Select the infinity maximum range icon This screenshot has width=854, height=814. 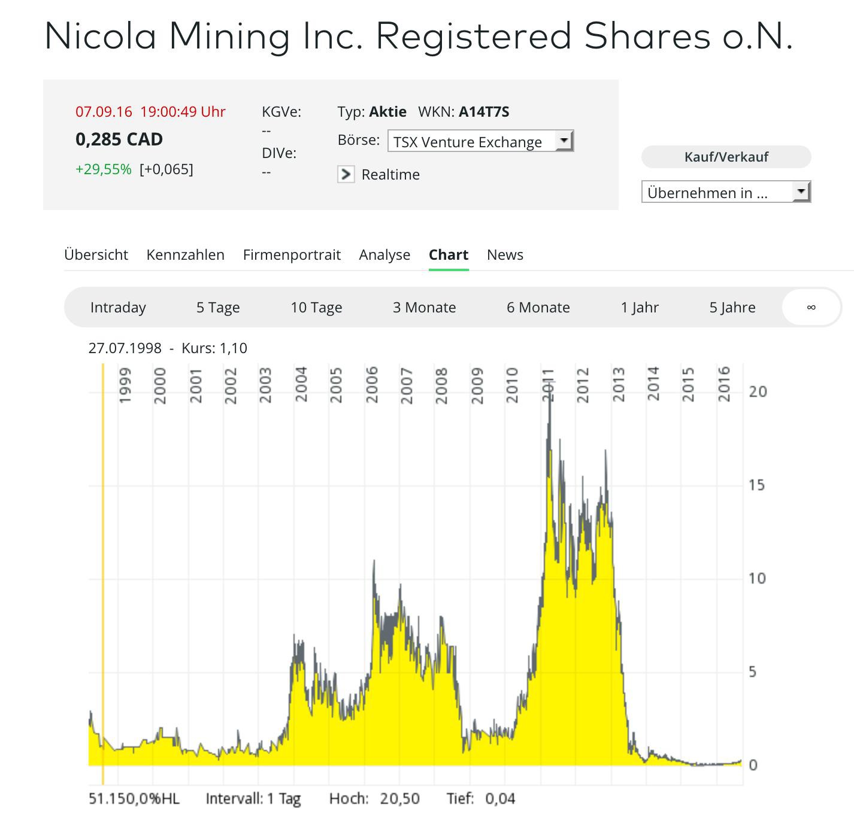[811, 307]
